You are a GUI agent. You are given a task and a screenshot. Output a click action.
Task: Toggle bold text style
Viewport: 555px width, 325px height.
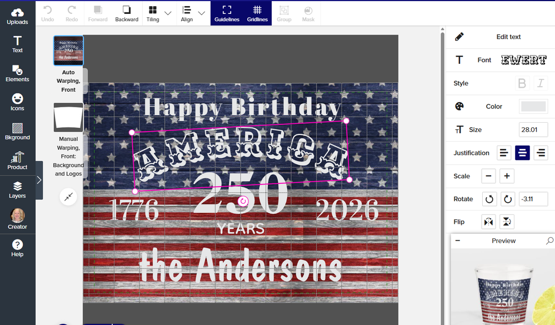pyautogui.click(x=522, y=83)
